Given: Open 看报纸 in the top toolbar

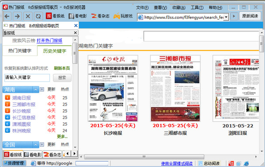Looking at the screenshot, I should [x=55, y=16].
